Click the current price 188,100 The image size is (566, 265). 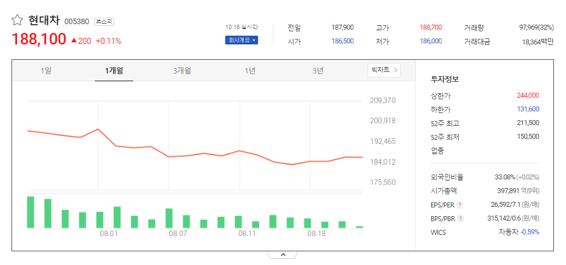(x=39, y=40)
